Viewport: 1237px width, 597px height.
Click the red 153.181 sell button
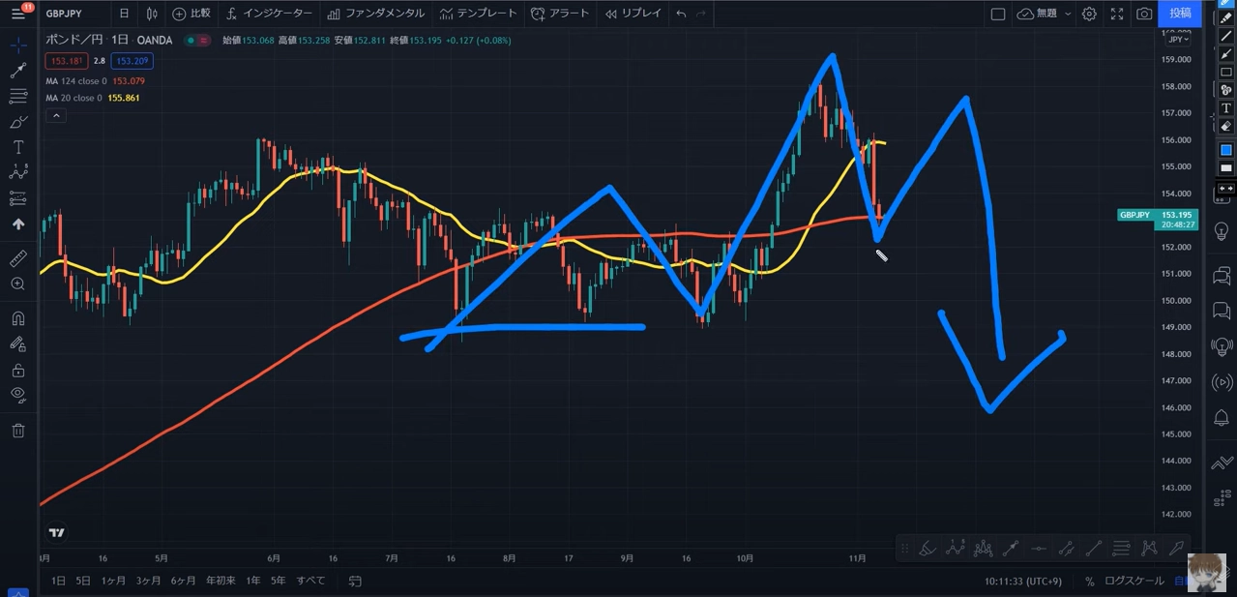click(x=67, y=60)
